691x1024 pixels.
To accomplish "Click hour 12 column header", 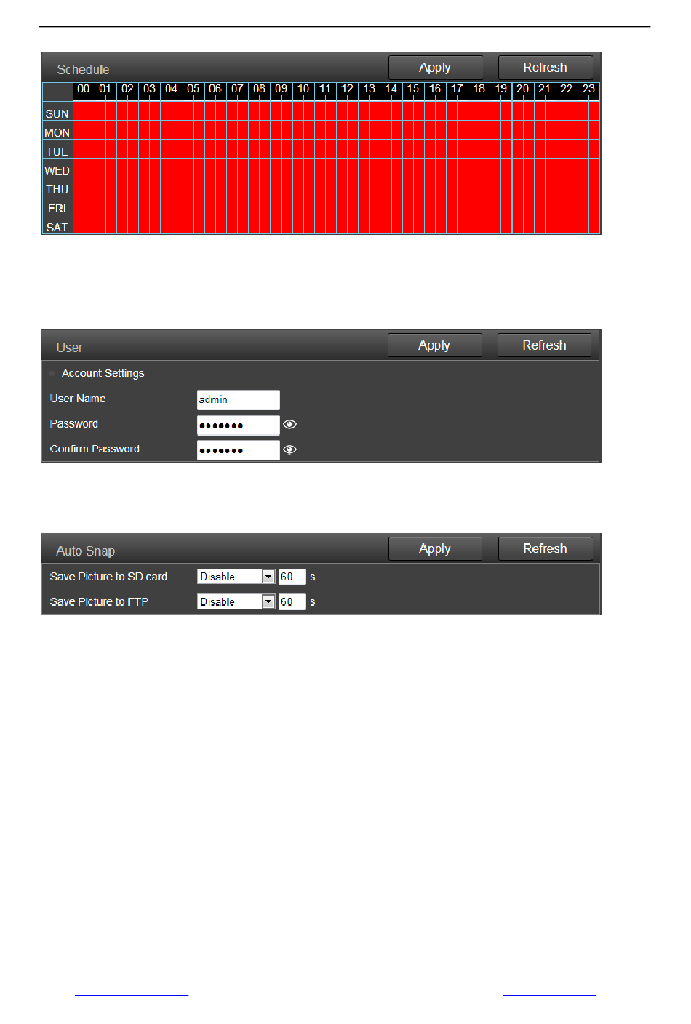I will pos(347,89).
